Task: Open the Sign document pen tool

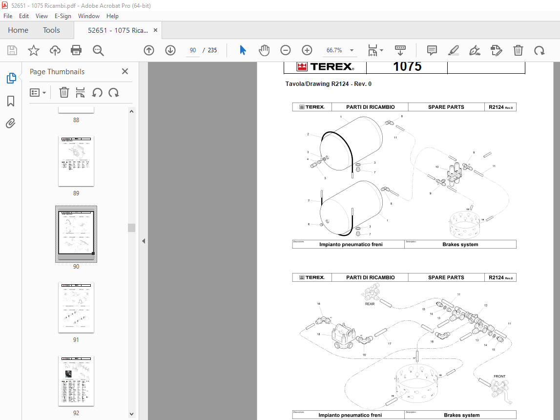Action: [475, 50]
